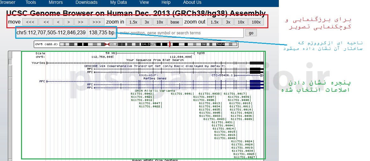Zoom in to base level
Viewport: 370px width, 161px height.
coord(175,22)
